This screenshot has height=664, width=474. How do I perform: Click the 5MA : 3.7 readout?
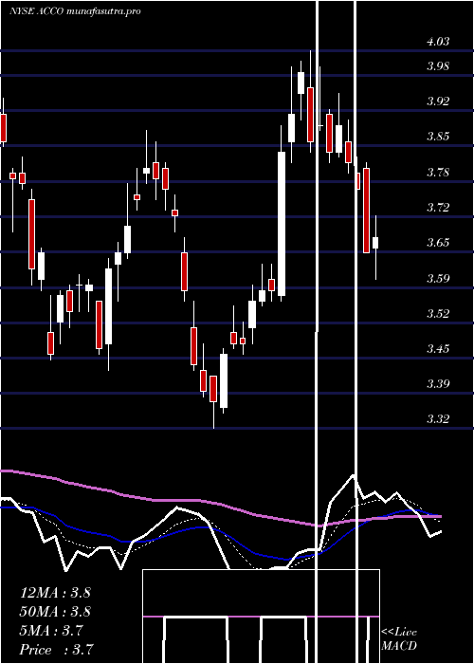[51, 631]
